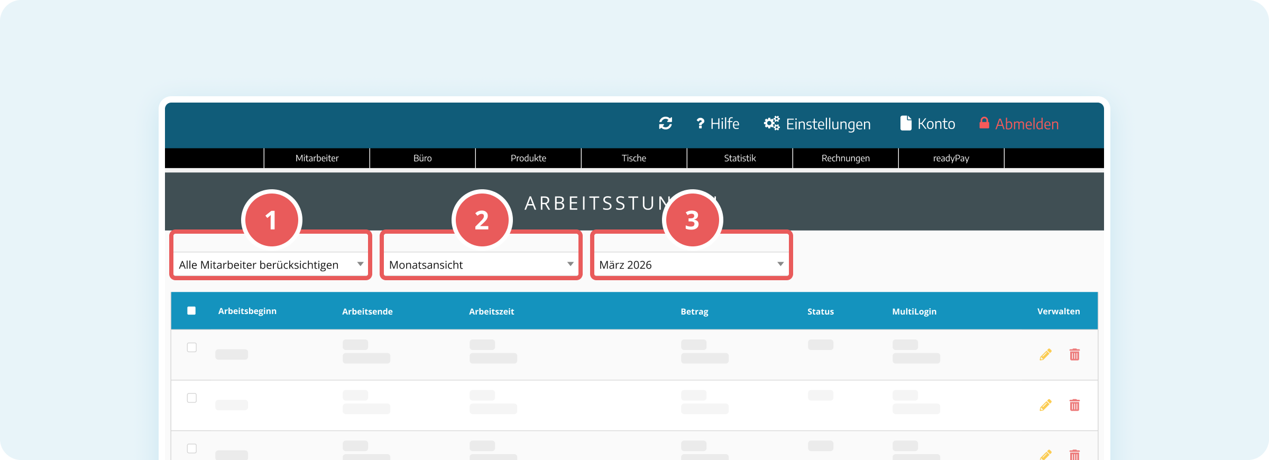Open Hilfe question mark icon
Viewport: 1269px width, 460px height.
[700, 123]
